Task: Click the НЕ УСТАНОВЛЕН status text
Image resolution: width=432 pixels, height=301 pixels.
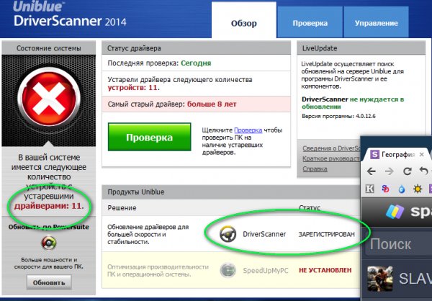Action: pyautogui.click(x=325, y=270)
